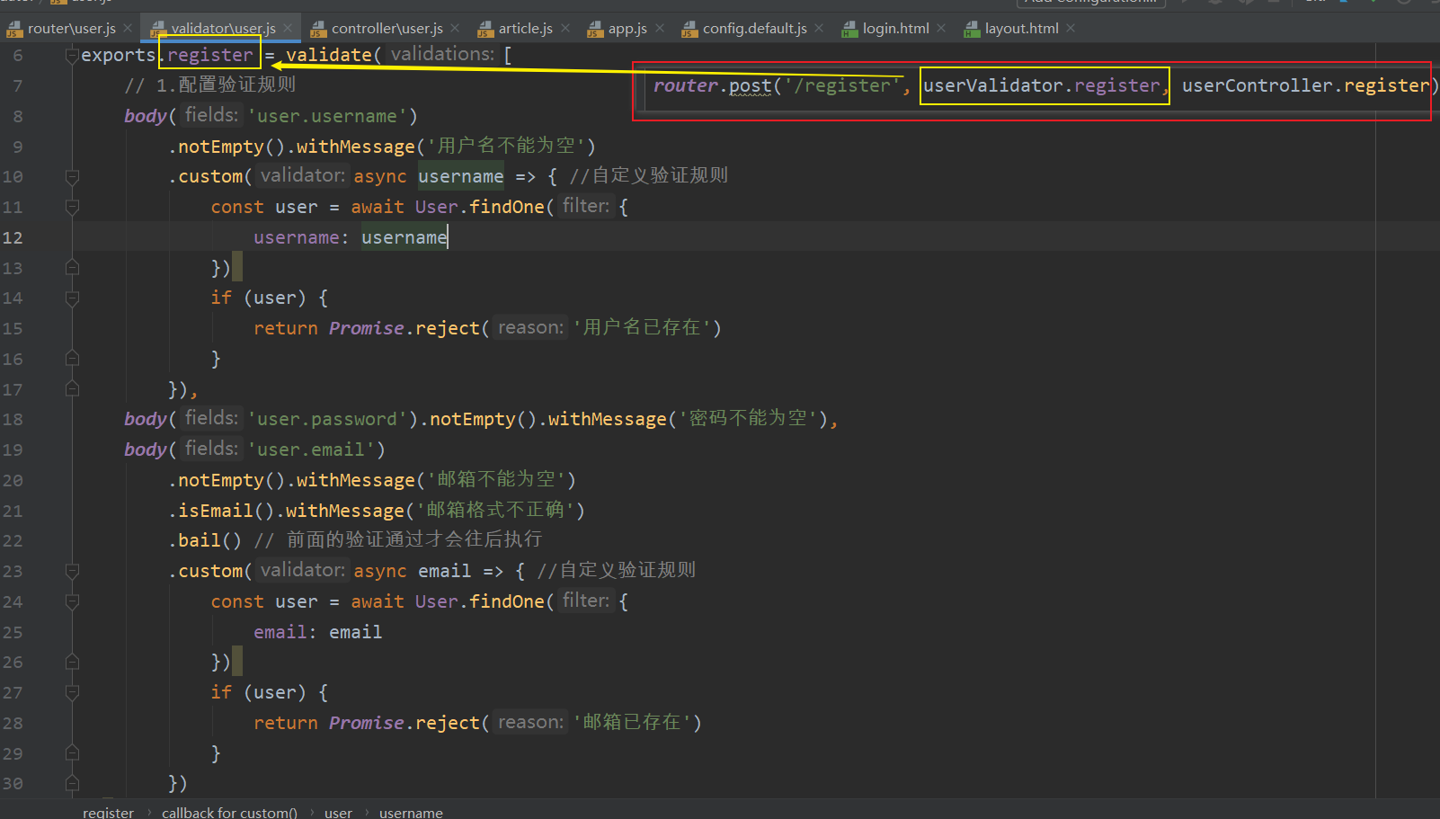Viewport: 1440px width, 819px height.
Task: Switch to the router\user.js tab
Action: tap(71, 29)
